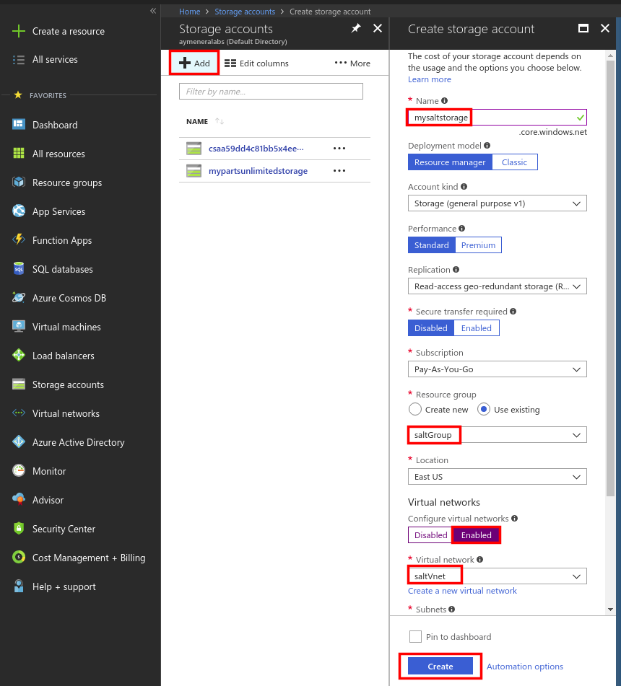This screenshot has width=621, height=686.
Task: Click the Filter by name field
Action: 270,91
